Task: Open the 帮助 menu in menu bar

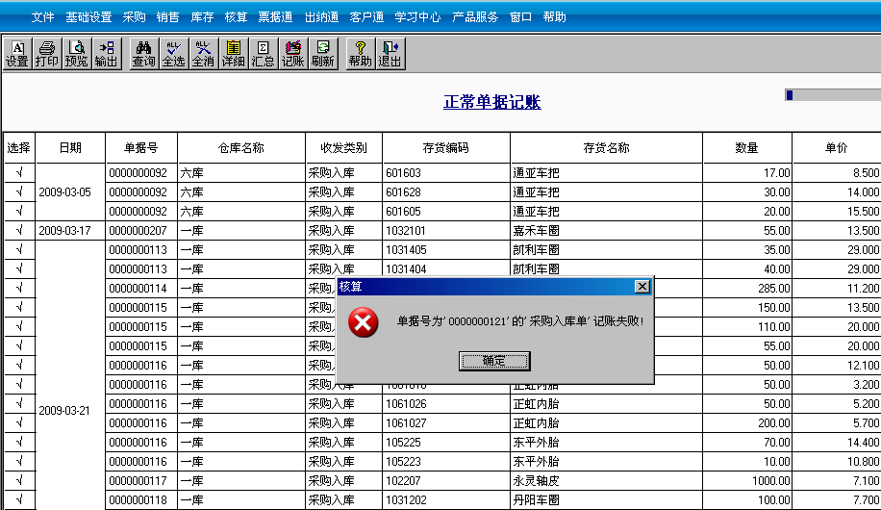Action: [555, 17]
